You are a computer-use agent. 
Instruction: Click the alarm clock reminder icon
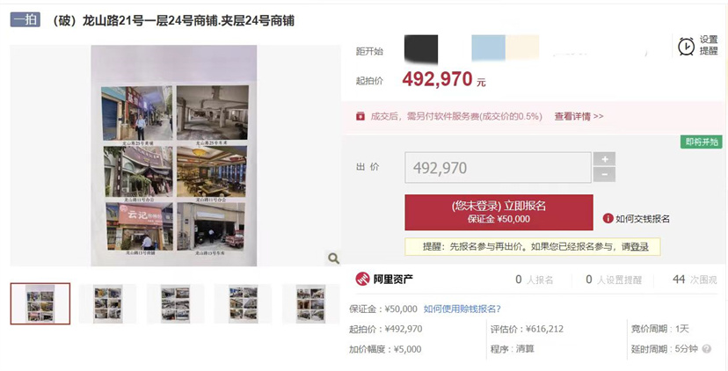click(686, 47)
